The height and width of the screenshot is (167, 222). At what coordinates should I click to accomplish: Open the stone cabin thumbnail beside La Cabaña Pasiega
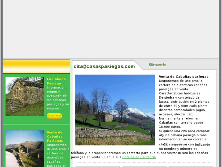[25, 96]
